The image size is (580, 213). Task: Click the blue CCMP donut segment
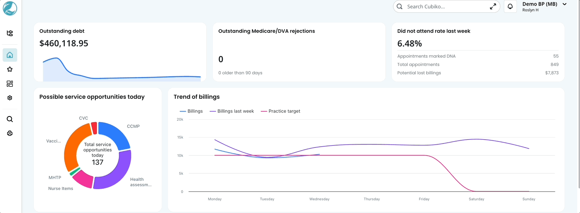tap(116, 134)
